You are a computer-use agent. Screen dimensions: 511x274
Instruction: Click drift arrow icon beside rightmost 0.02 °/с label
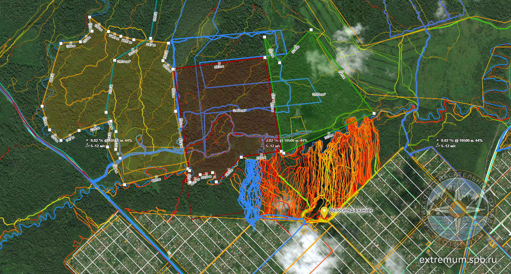(438, 140)
